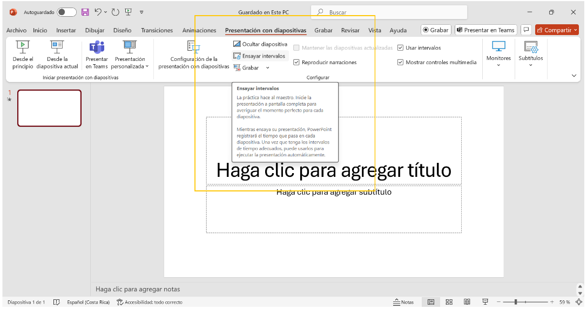The image size is (587, 309).
Task: Toggle the Autoguardado switch
Action: (66, 12)
